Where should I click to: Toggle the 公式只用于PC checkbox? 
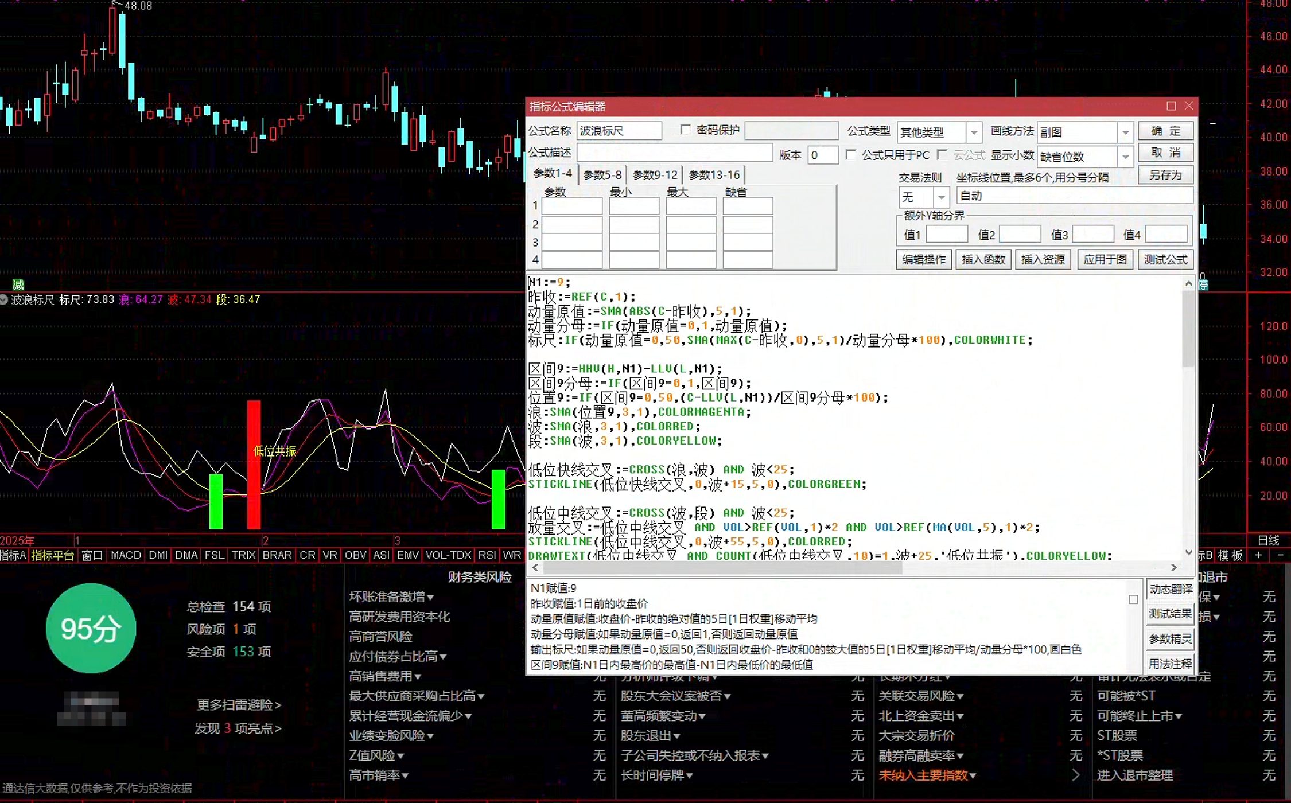(x=851, y=155)
